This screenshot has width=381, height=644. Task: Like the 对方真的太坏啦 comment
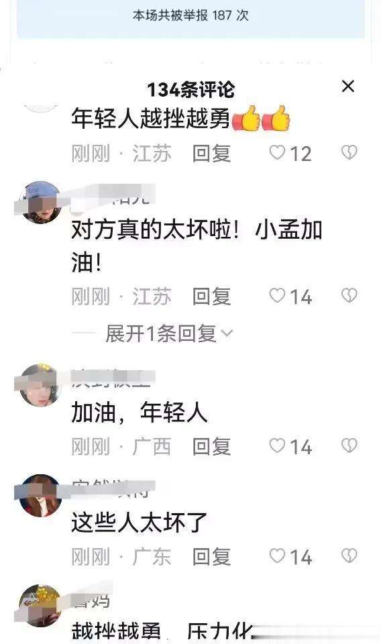(277, 296)
